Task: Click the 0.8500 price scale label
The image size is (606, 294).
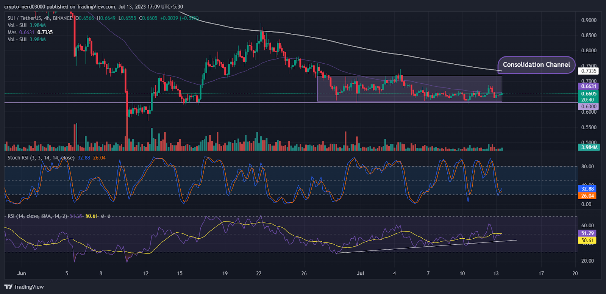Action: coord(589,35)
